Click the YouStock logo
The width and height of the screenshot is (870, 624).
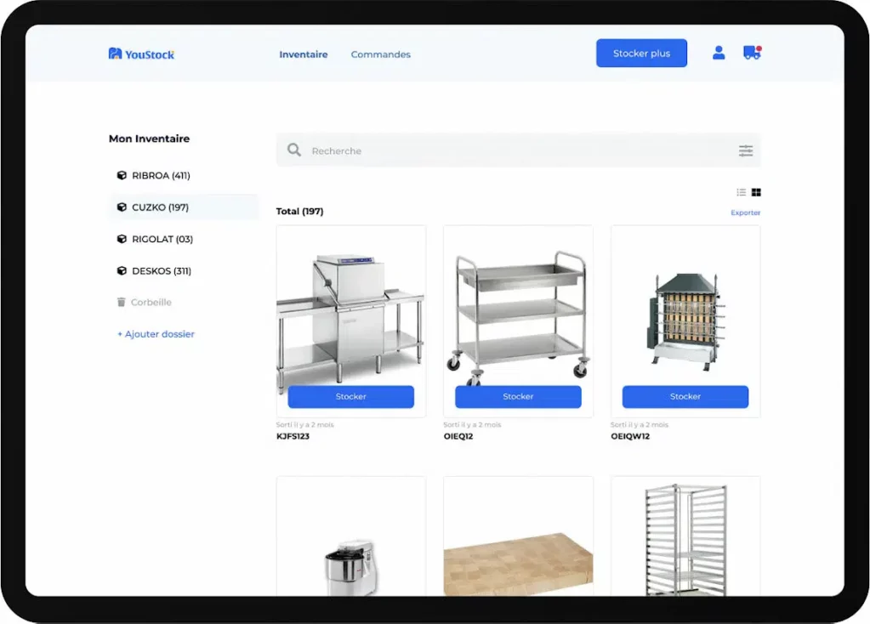[140, 53]
